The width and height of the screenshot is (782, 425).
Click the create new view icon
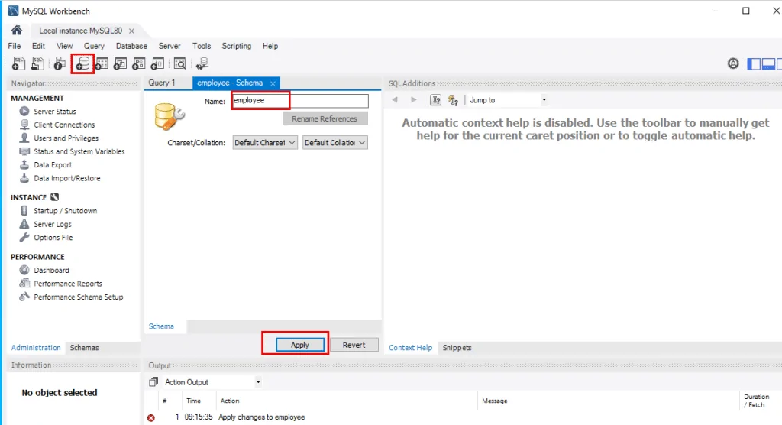tap(120, 63)
